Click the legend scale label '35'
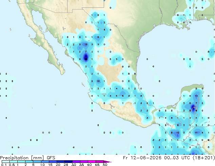215x166 pixels. click(x=81, y=165)
